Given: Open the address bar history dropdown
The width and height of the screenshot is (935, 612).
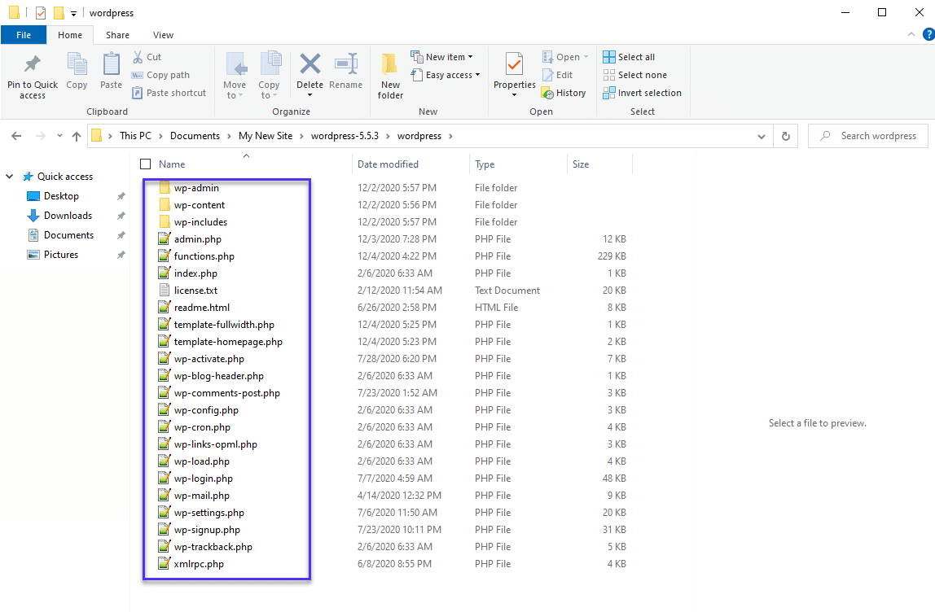Looking at the screenshot, I should tap(760, 135).
